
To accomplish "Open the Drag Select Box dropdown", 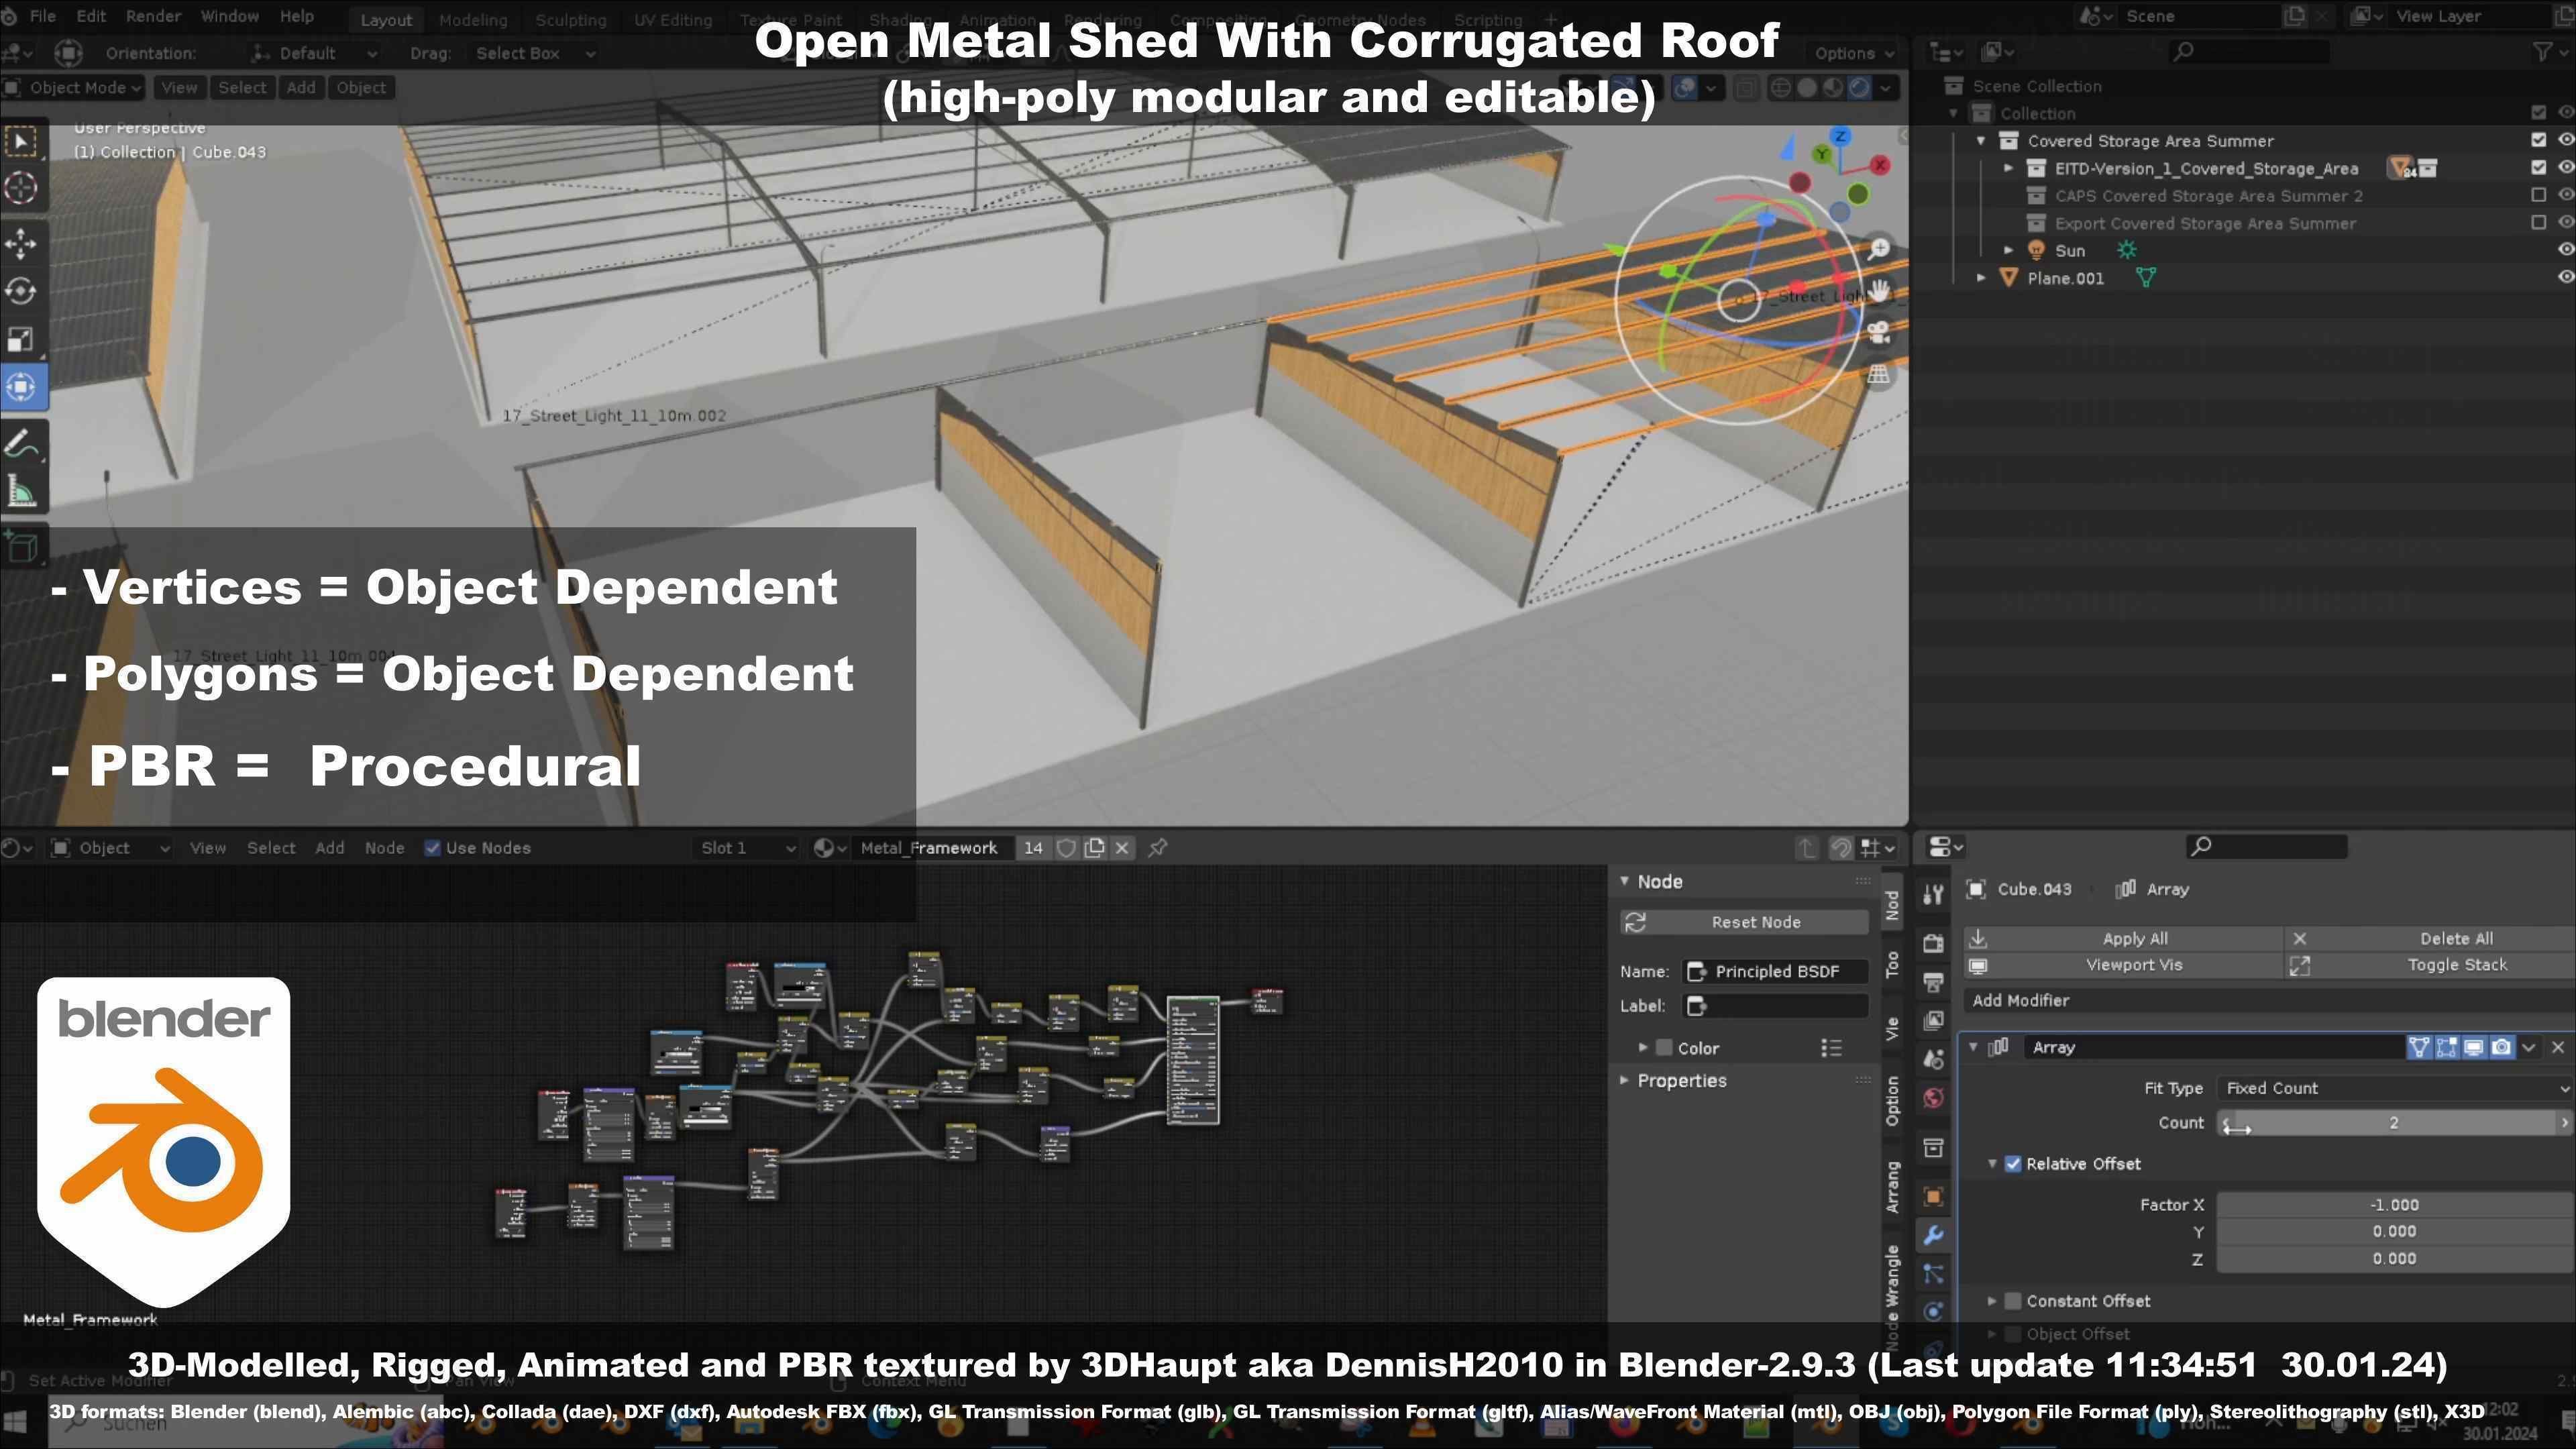I will click(x=534, y=53).
